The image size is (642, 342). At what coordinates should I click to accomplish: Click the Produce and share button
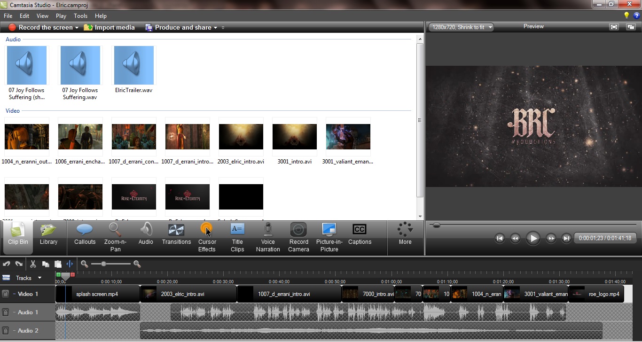[179, 27]
